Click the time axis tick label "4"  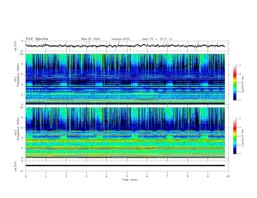106,176
